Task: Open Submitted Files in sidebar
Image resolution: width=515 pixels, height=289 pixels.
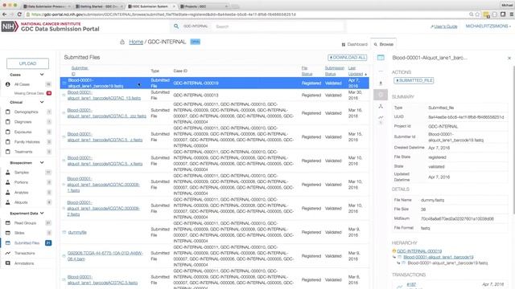Action: [27, 242]
